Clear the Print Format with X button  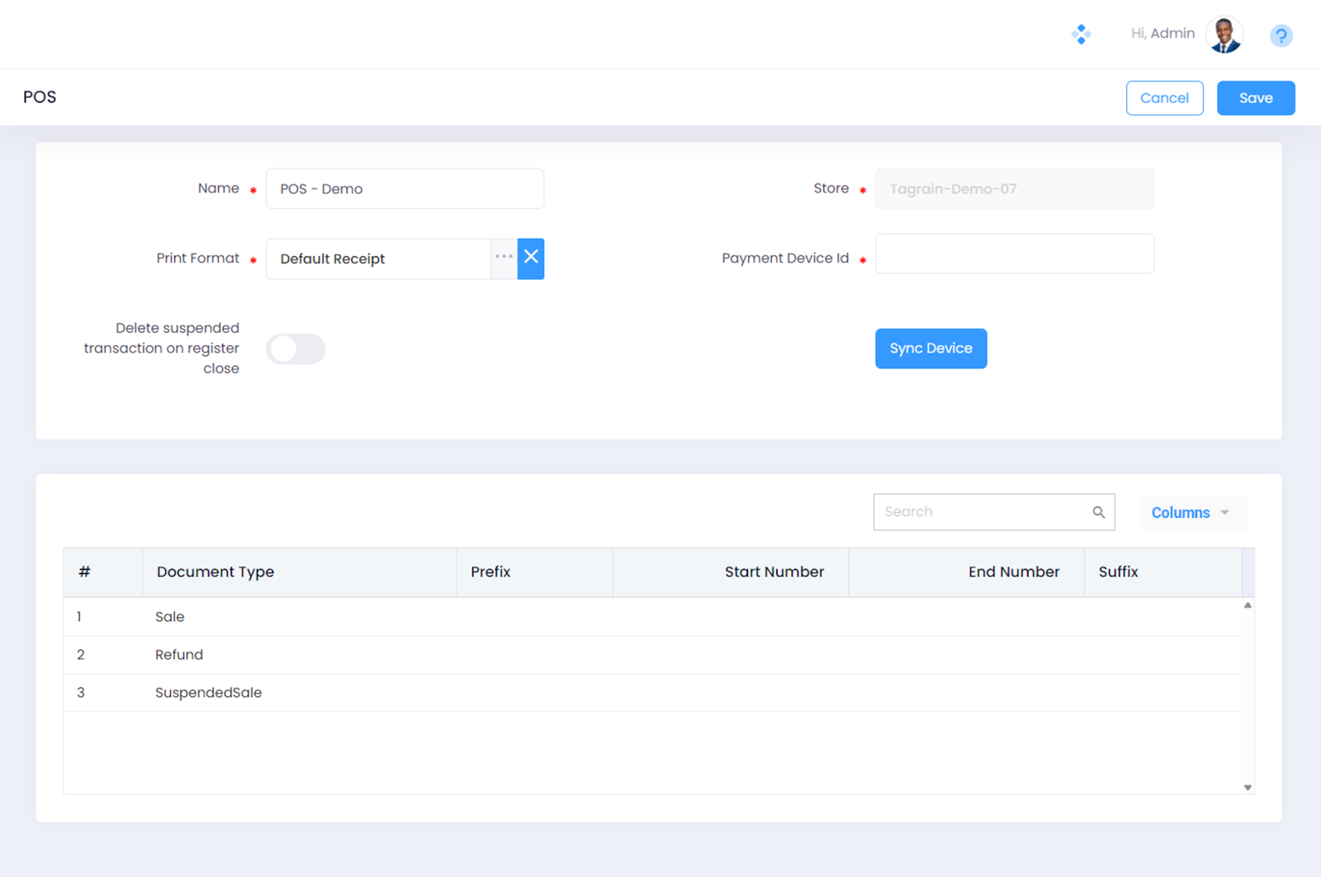[531, 258]
